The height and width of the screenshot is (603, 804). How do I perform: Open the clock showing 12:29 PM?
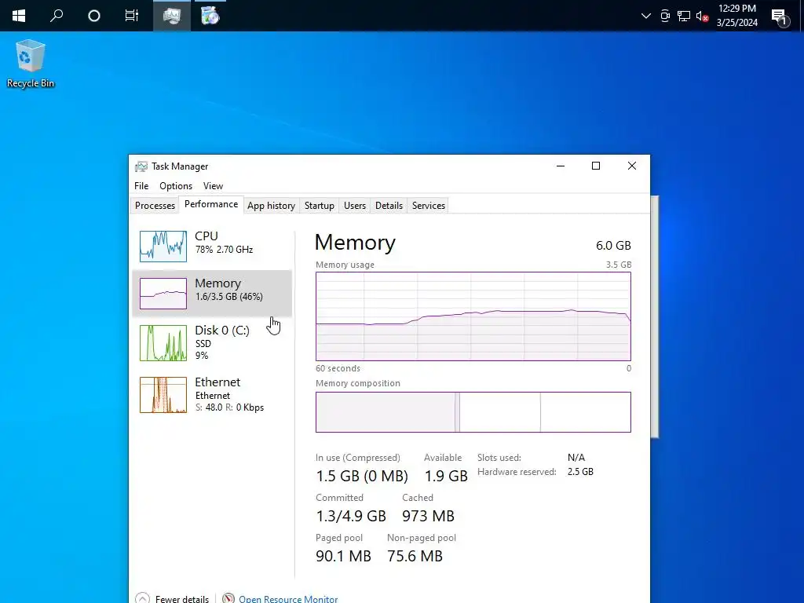click(x=736, y=16)
